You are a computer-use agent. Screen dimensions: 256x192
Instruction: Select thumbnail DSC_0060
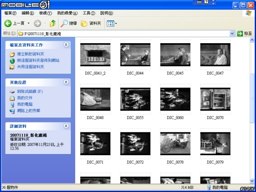[175, 99]
